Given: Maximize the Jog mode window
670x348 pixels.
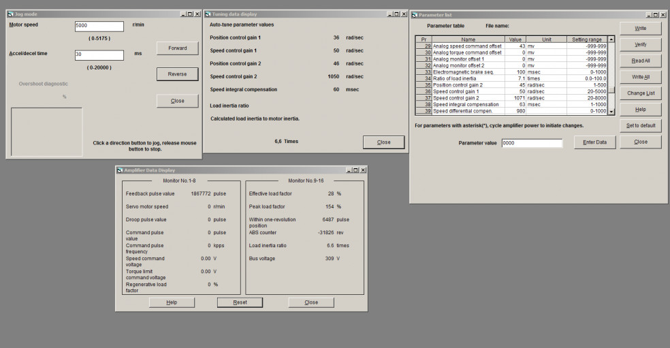Looking at the screenshot, I should click(x=190, y=14).
